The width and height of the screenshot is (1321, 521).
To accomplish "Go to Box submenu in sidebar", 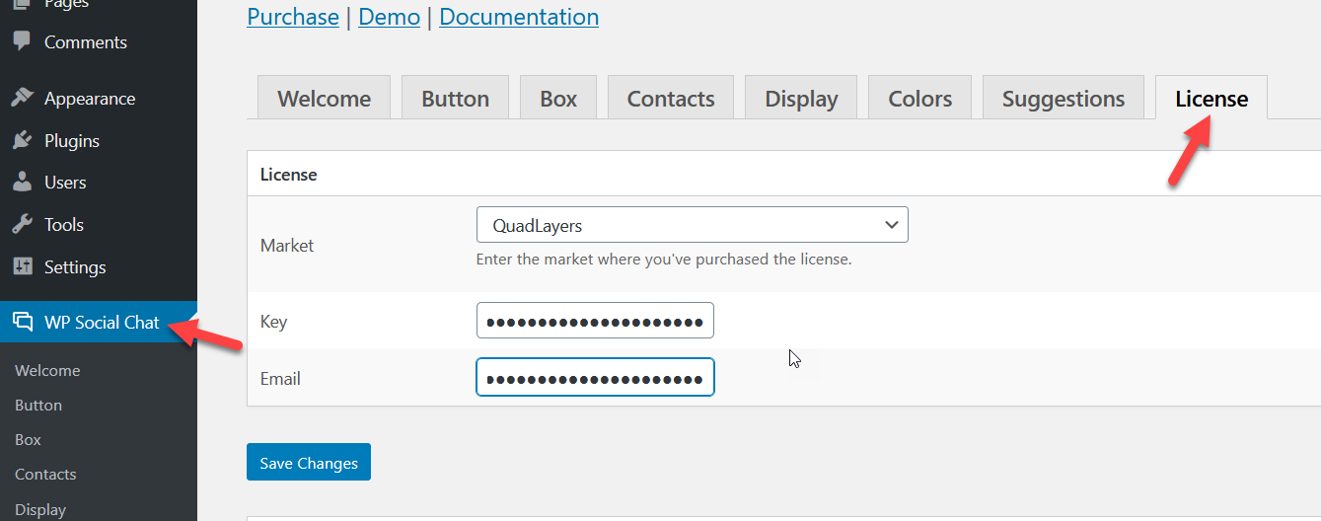I will pos(28,440).
